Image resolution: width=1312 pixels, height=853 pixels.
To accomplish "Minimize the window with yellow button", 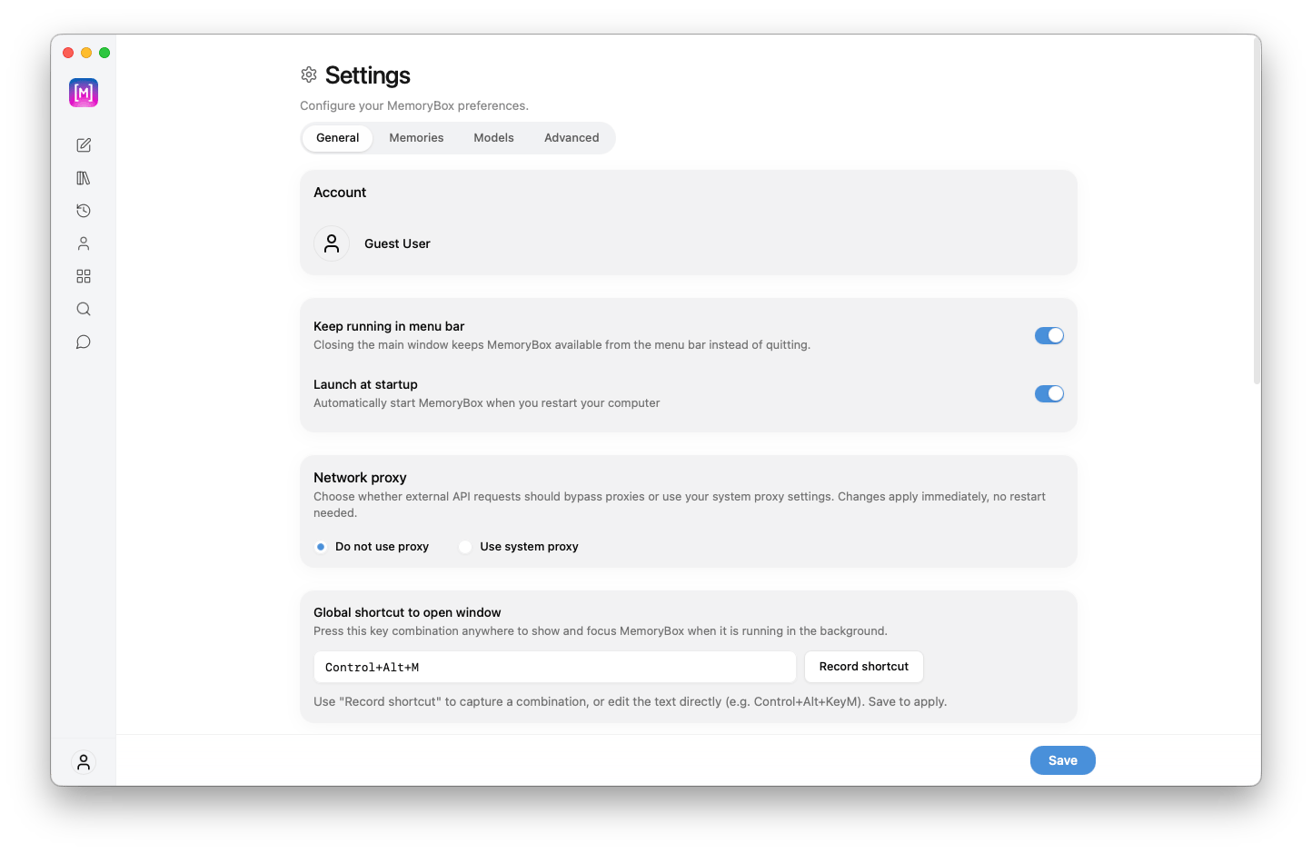I will tap(86, 53).
